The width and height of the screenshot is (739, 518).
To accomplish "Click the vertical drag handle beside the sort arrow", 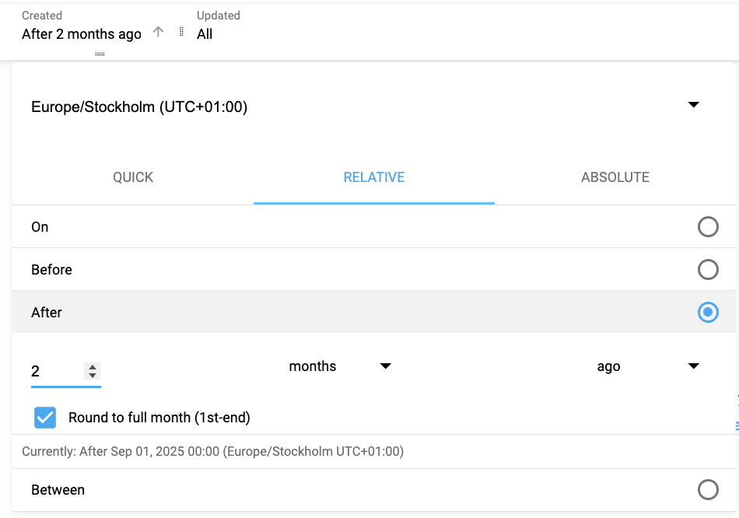I will click(181, 32).
